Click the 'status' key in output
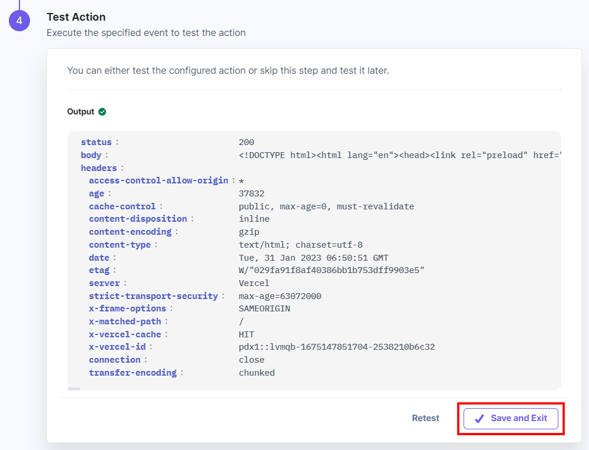This screenshot has height=450, width=589. [96, 142]
